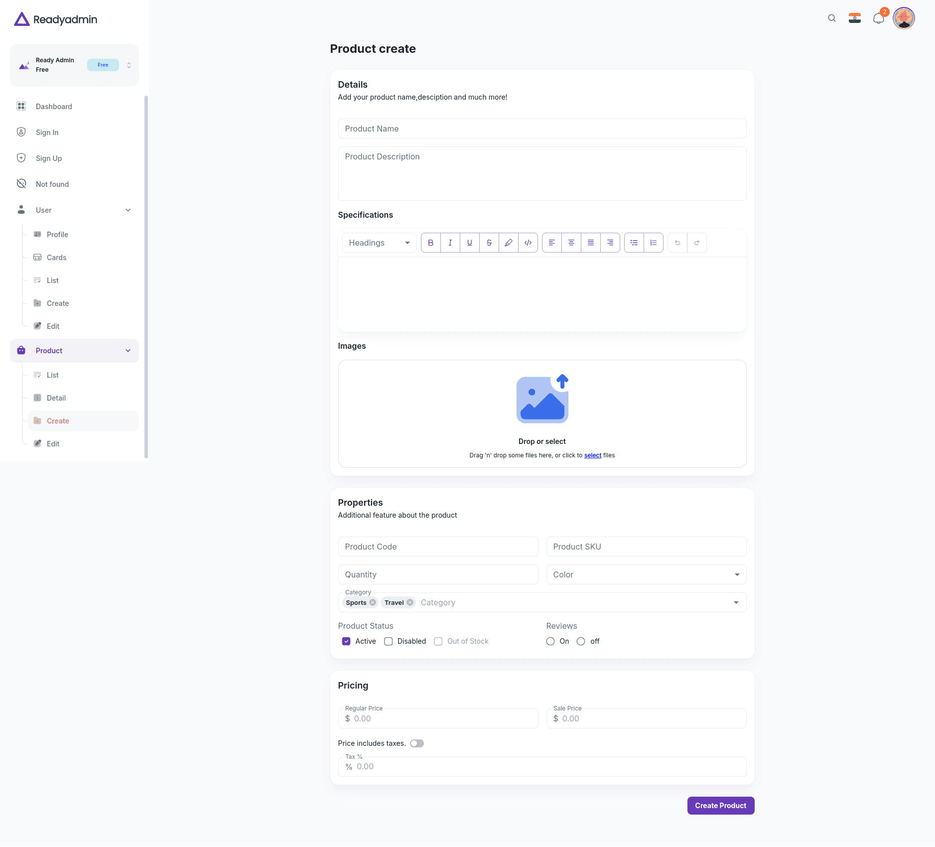
Task: Align text to the right in the editor
Action: 611,243
